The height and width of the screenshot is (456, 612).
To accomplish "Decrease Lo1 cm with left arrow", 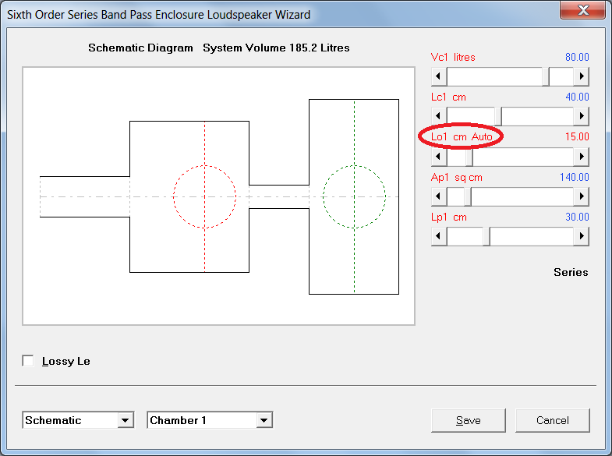I will coord(439,157).
